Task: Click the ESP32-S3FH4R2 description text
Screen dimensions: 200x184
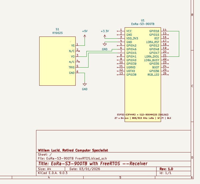Action: (143, 115)
